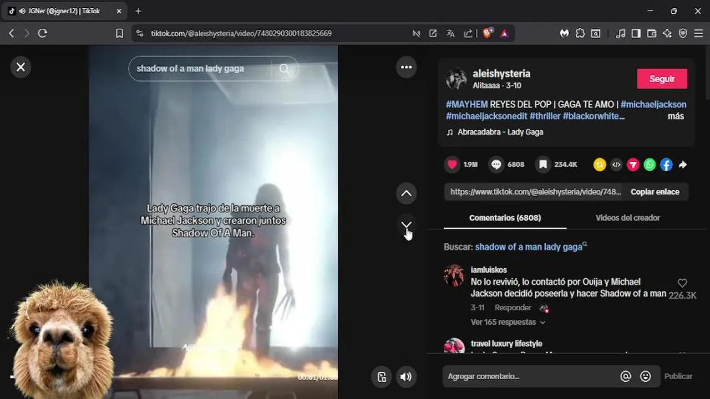Click the phone icon beside the volume button
Image resolution: width=710 pixels, height=399 pixels.
point(382,377)
